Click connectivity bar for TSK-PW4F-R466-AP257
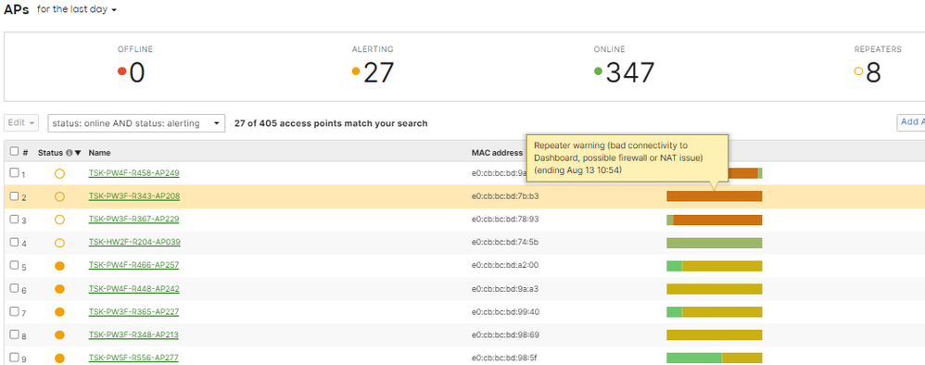925x365 pixels. pyautogui.click(x=715, y=266)
